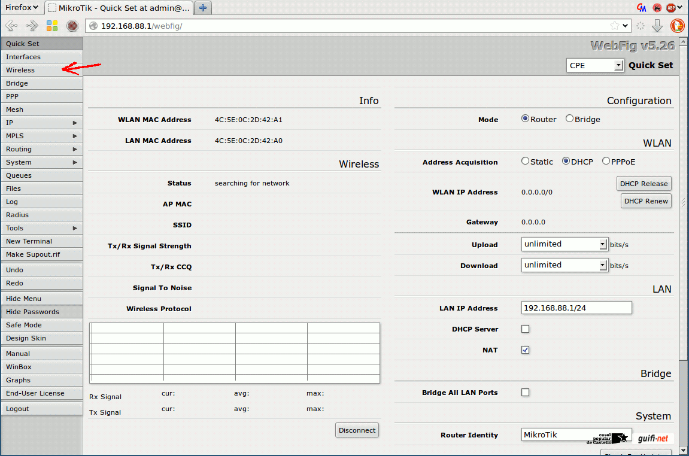689x456 pixels.
Task: Open New Terminal from sidebar
Action: [41, 241]
